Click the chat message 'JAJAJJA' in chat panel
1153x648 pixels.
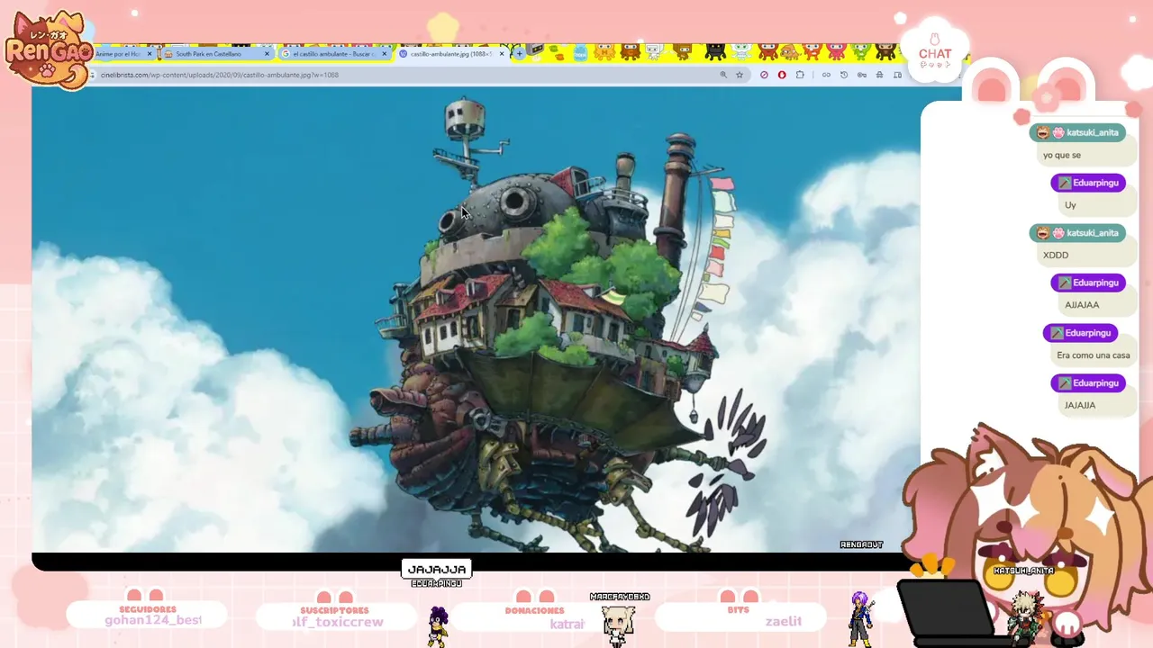point(1080,405)
